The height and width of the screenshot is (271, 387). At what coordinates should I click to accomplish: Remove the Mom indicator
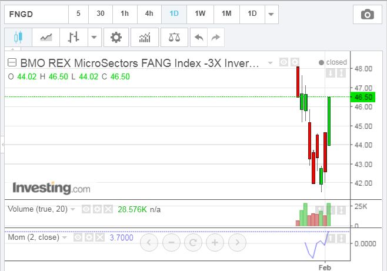coord(100,237)
